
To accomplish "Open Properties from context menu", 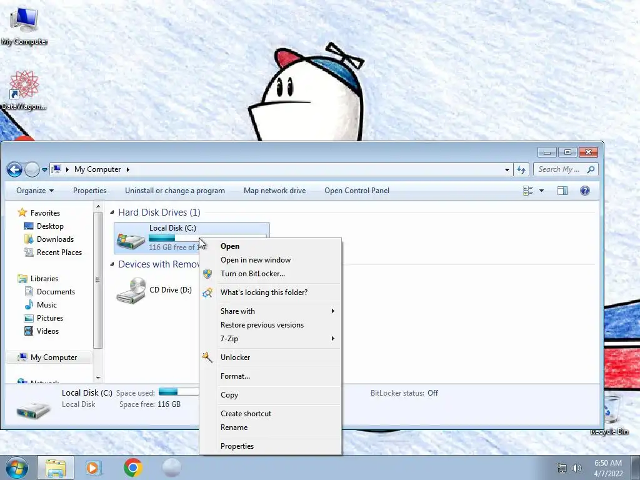I will point(270,446).
